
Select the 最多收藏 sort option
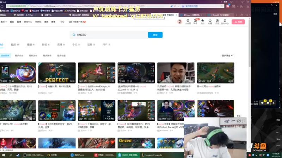(x=61, y=56)
